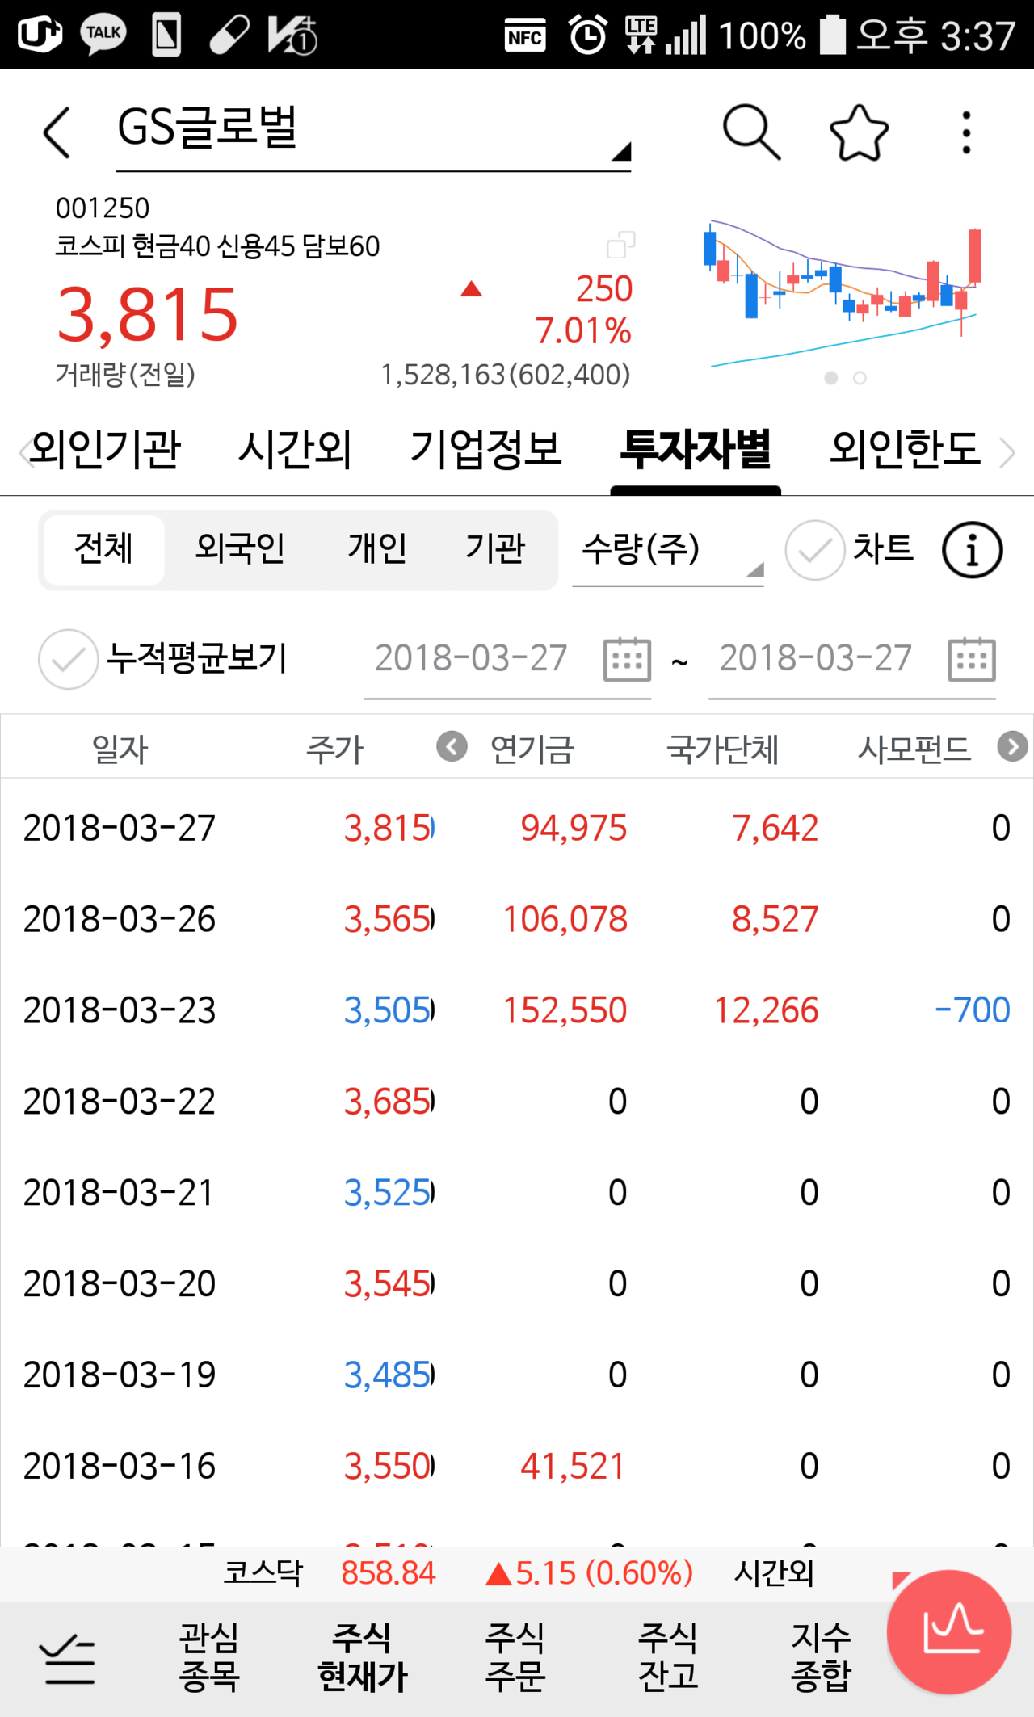Open the stock search magnifier

[751, 132]
